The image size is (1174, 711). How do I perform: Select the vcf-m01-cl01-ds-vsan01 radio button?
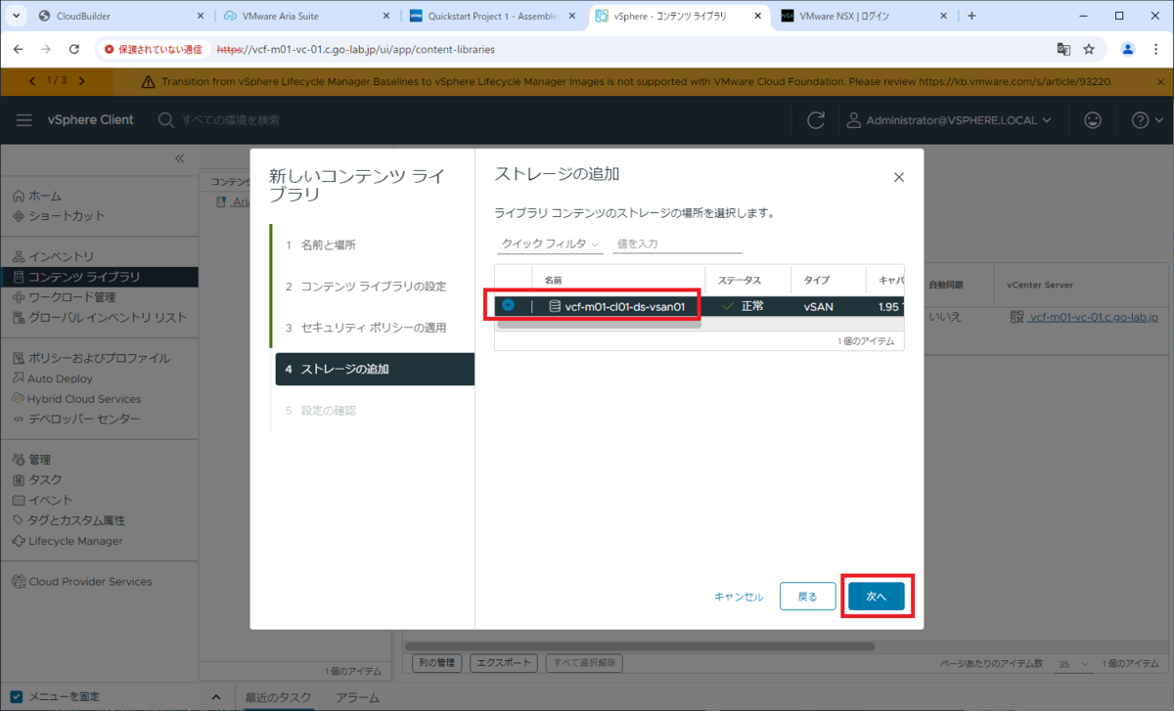(509, 306)
